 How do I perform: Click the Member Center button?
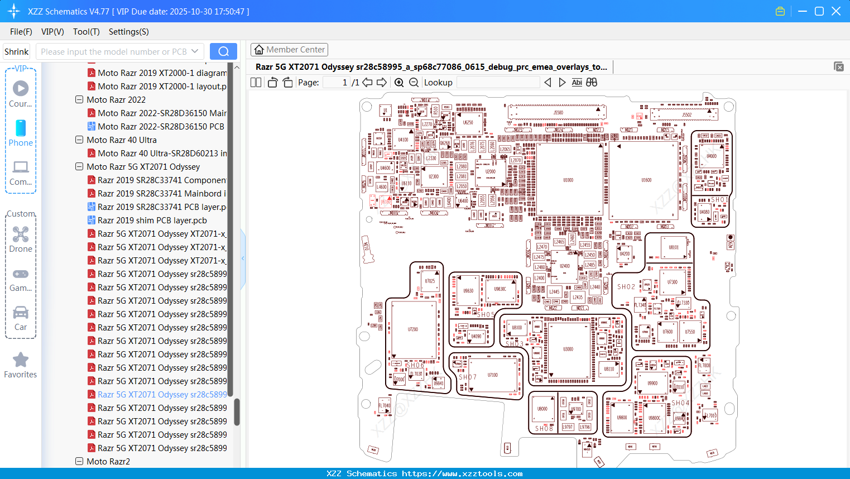click(289, 49)
